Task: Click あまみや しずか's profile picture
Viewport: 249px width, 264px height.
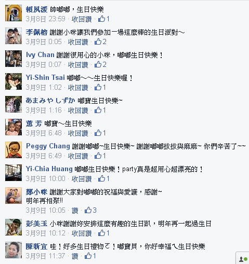Action: (14, 104)
